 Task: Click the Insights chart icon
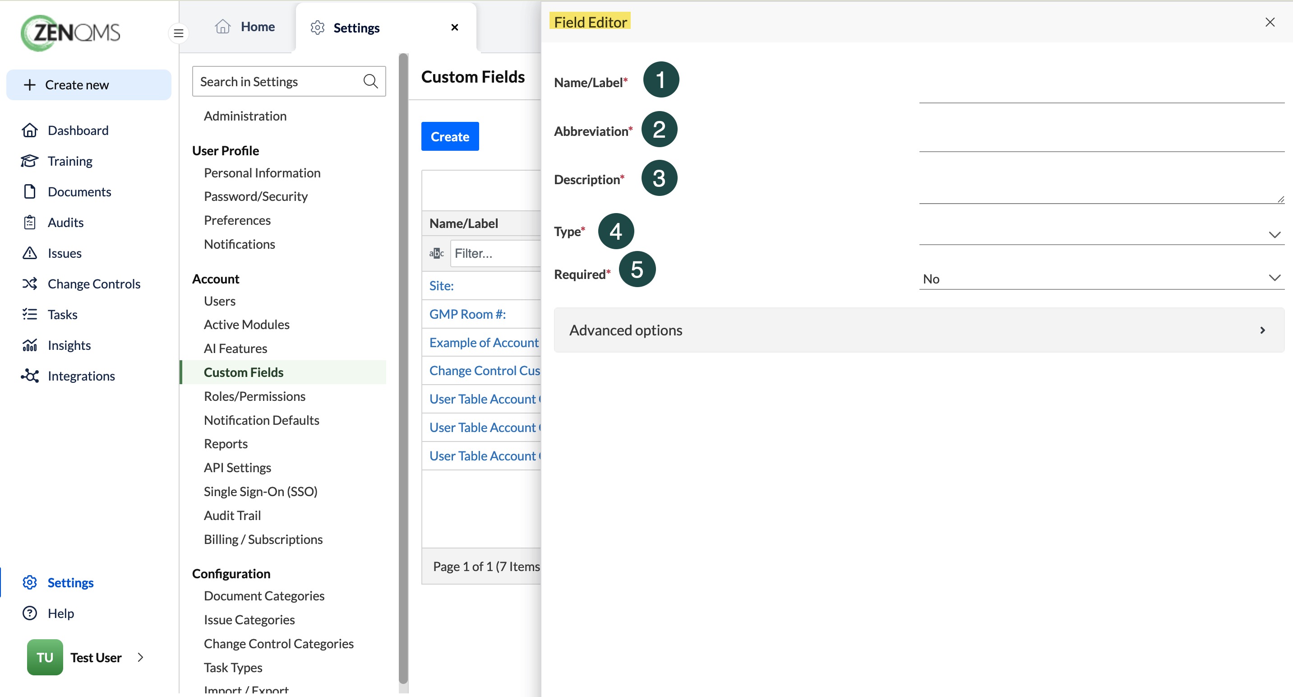coord(30,345)
